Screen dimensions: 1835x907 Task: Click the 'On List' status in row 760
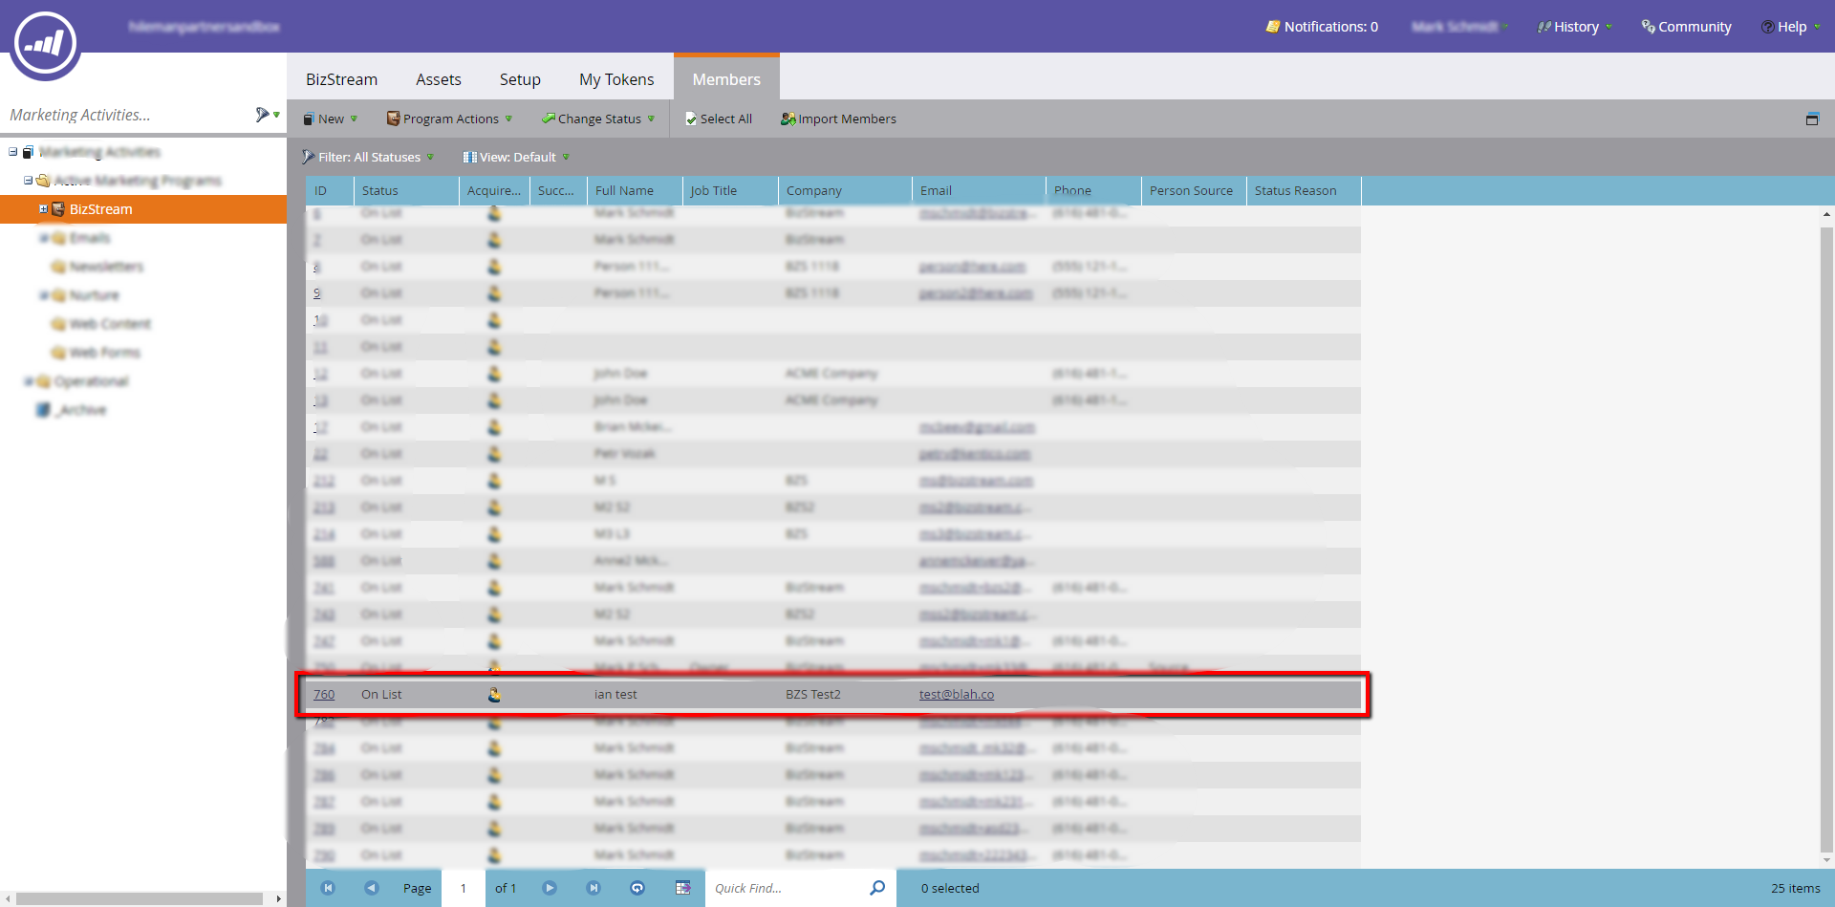381,695
